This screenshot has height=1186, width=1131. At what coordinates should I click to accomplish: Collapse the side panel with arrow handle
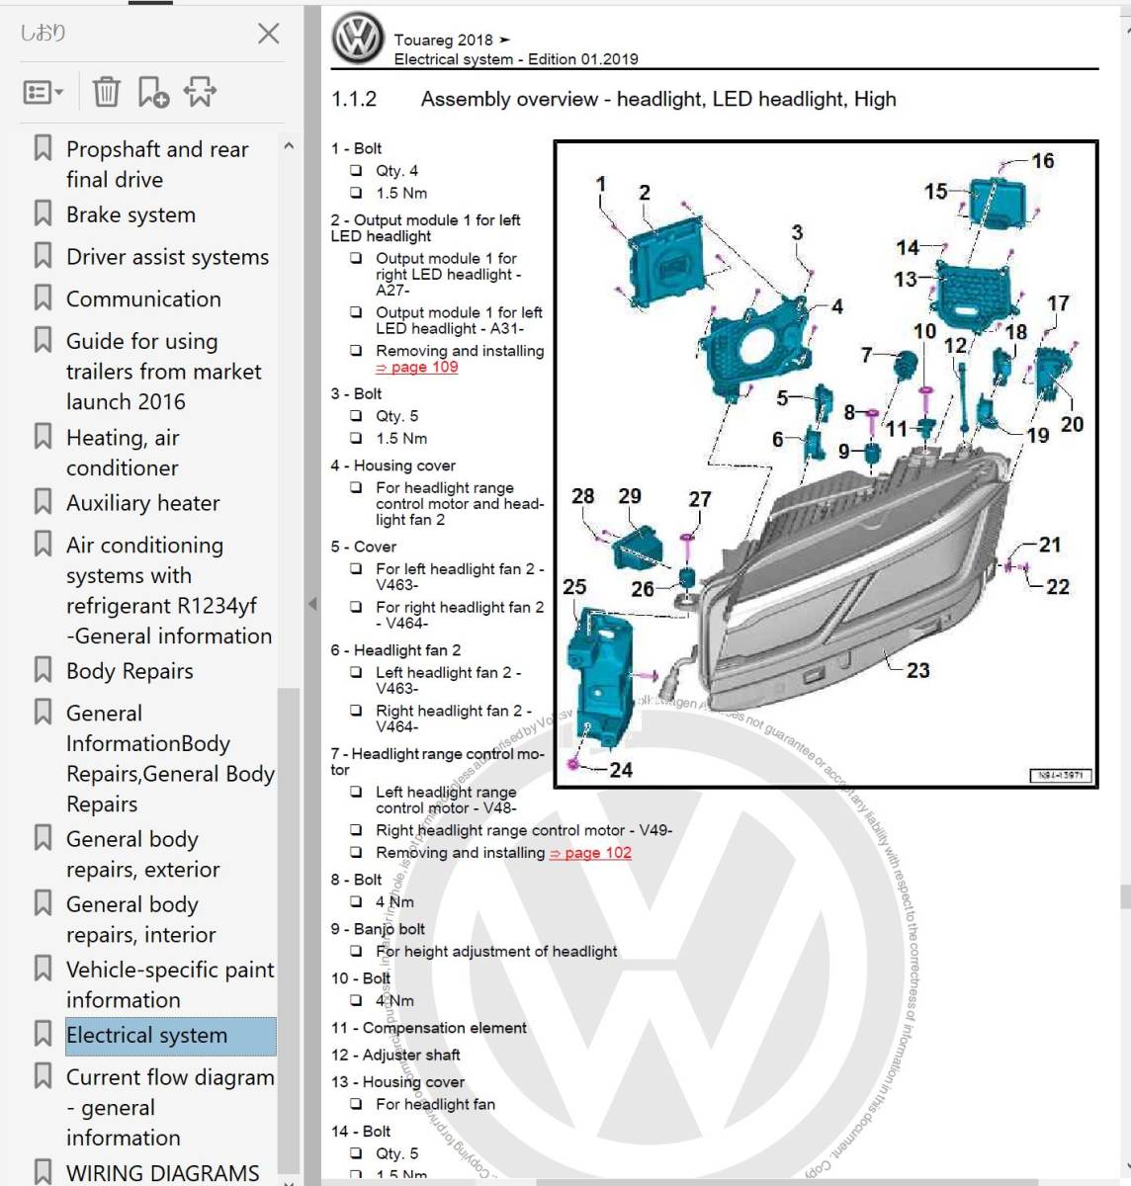(x=312, y=603)
